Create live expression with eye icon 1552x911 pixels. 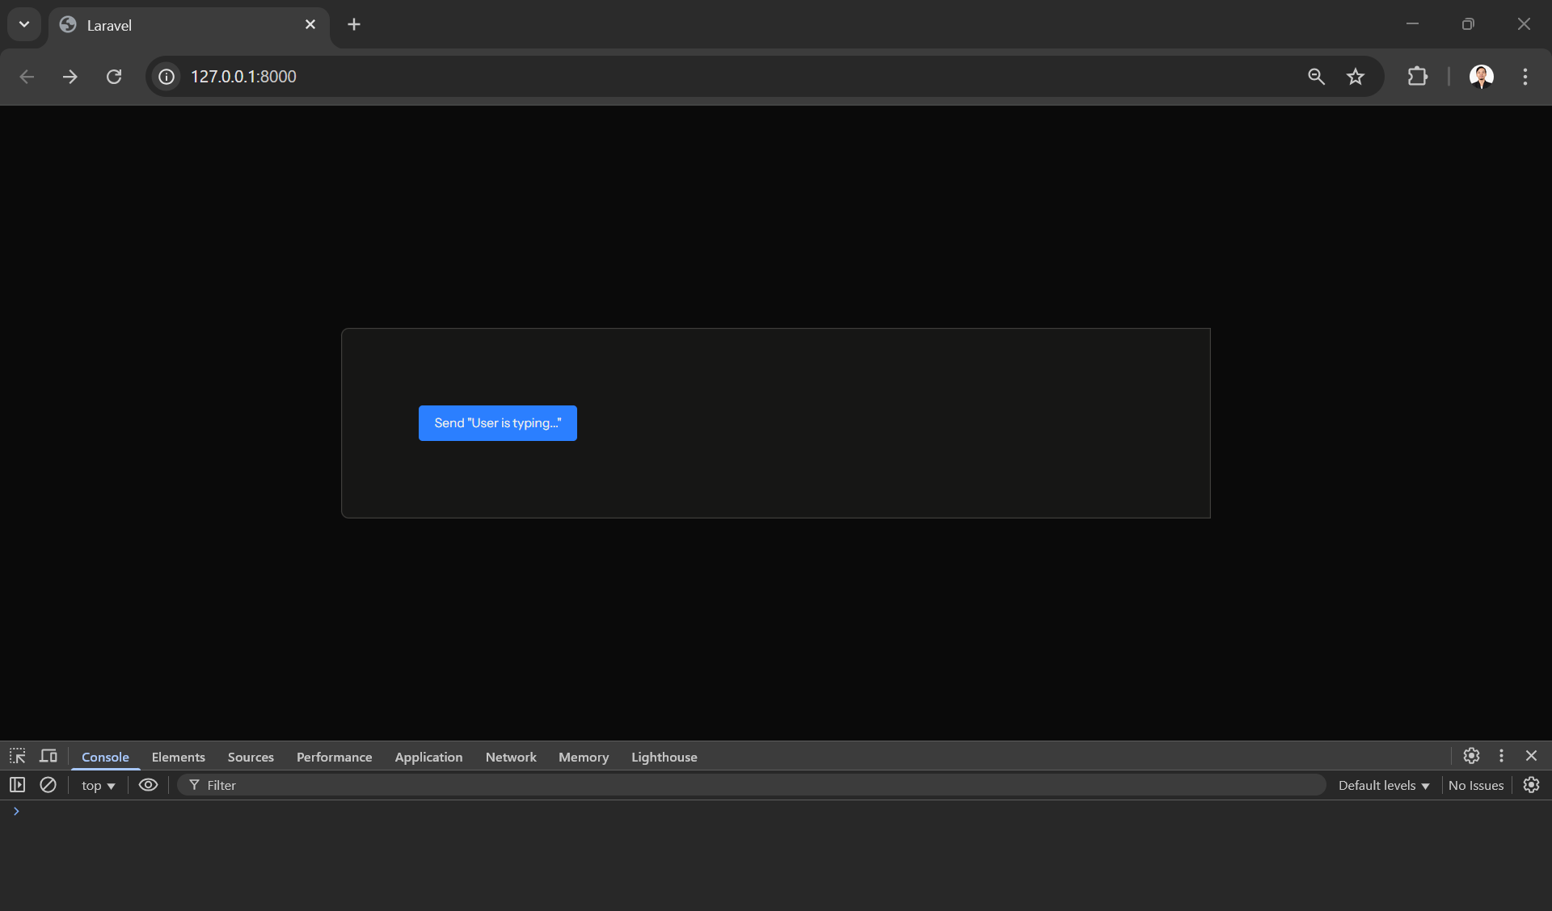click(148, 785)
